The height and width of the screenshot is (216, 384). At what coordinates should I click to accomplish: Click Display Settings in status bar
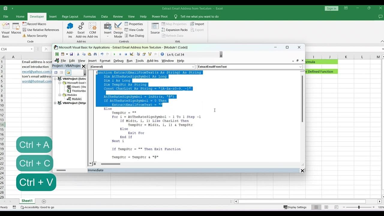(295, 207)
